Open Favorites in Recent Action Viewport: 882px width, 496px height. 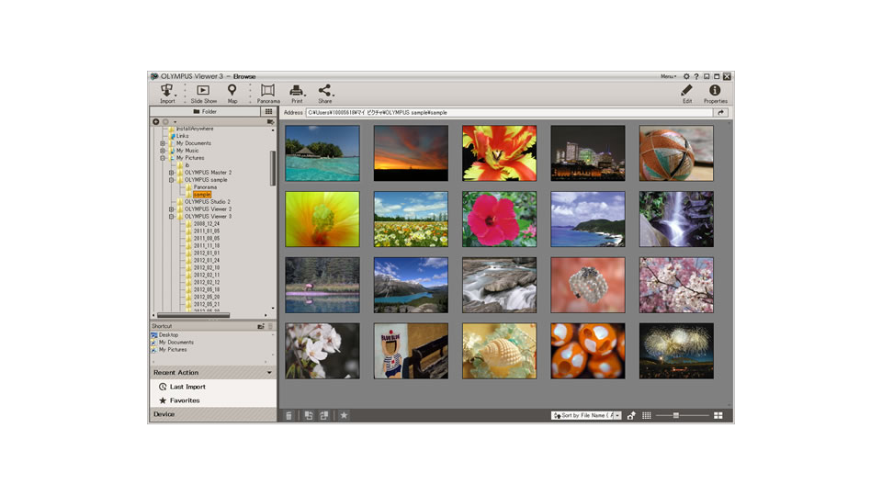pos(179,400)
